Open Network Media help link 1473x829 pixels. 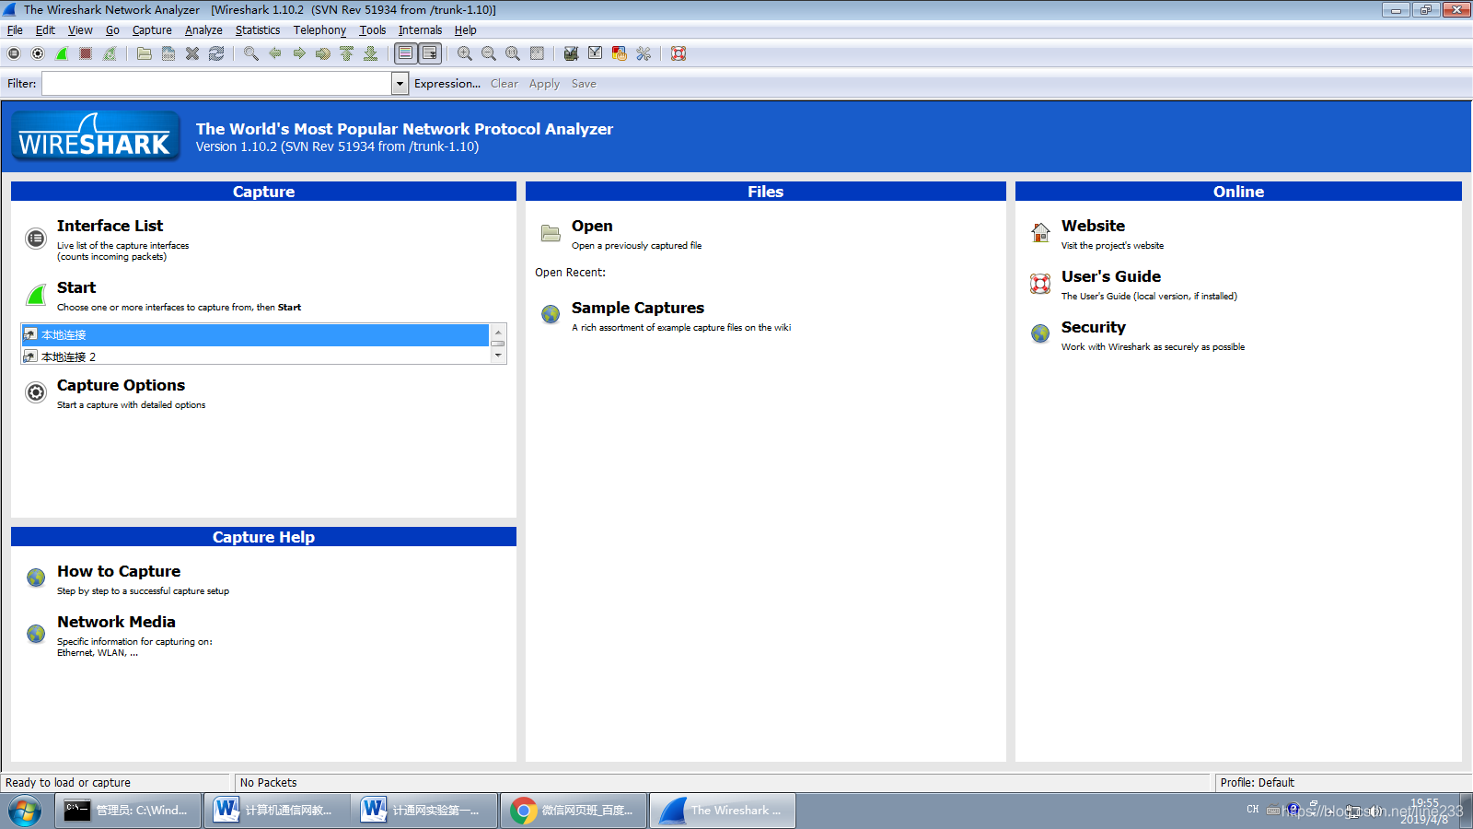116,622
